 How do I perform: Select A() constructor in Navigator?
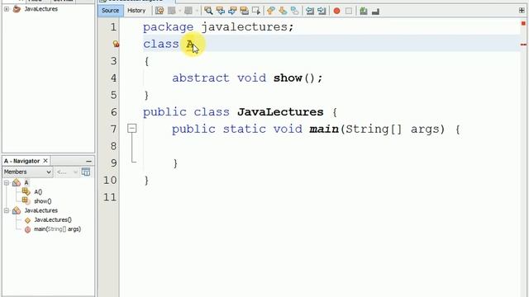[38, 192]
